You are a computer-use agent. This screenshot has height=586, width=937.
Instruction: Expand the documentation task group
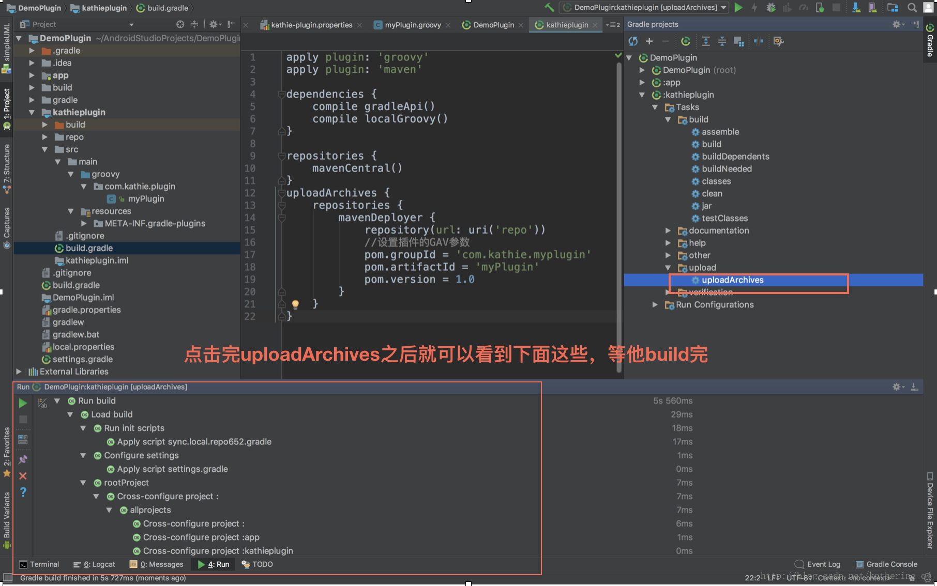click(x=668, y=230)
